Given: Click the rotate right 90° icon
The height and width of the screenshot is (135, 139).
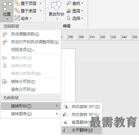Looking at the screenshot, I should coord(65,107).
